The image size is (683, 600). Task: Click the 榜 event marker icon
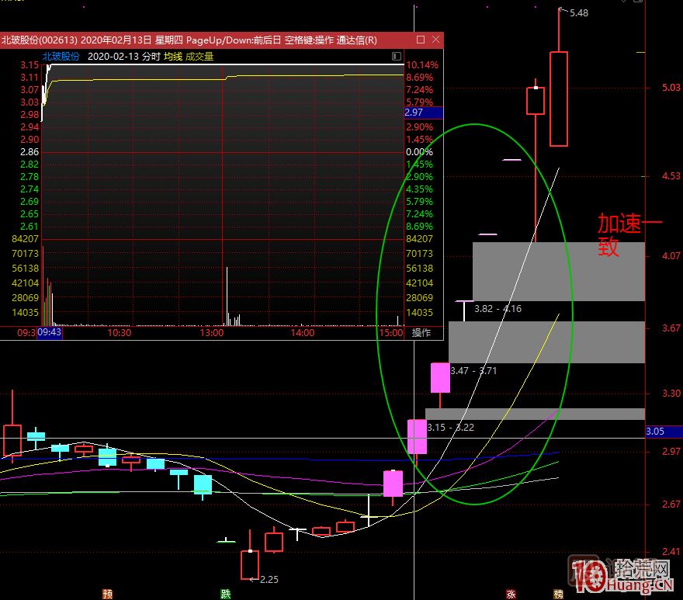point(558,594)
